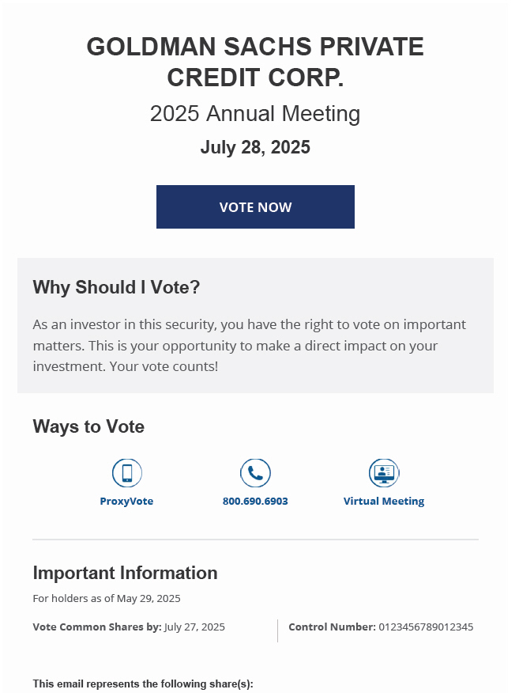
Task: Click 'This email represents the following share(s)' text
Action: pos(143,684)
